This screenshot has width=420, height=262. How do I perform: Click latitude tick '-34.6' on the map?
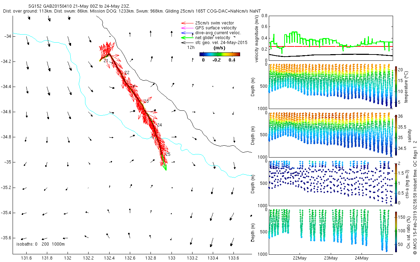tap(6, 112)
